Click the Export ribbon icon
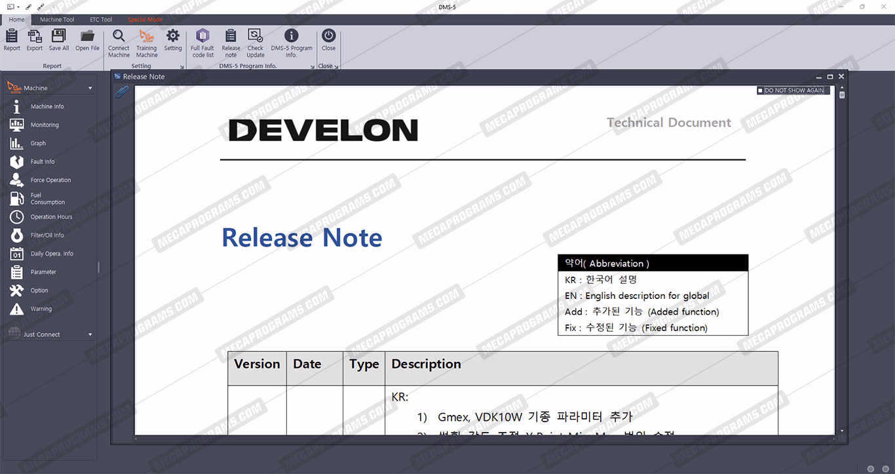The width and height of the screenshot is (895, 474). pyautogui.click(x=35, y=39)
